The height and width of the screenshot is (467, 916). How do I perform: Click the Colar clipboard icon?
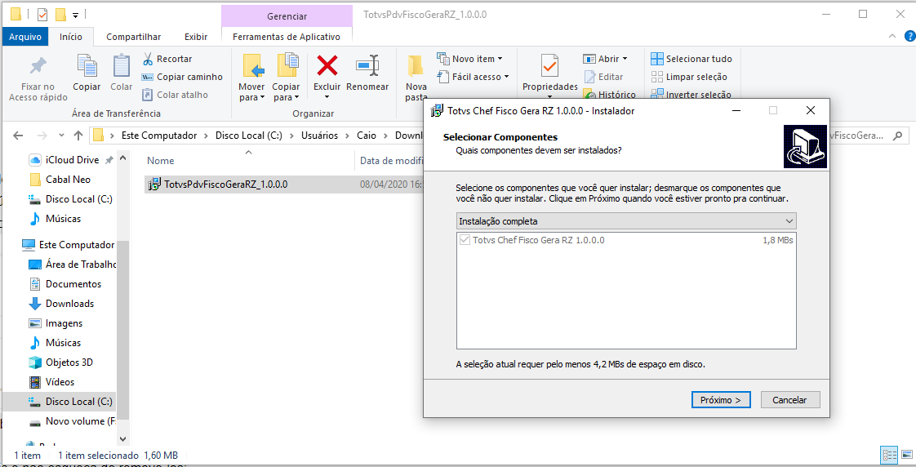(122, 66)
